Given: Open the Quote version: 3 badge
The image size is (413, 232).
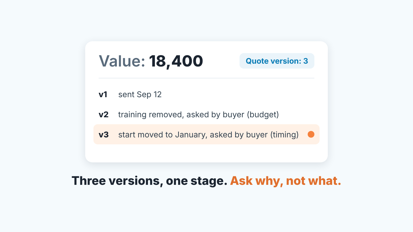Looking at the screenshot, I should click(x=277, y=61).
